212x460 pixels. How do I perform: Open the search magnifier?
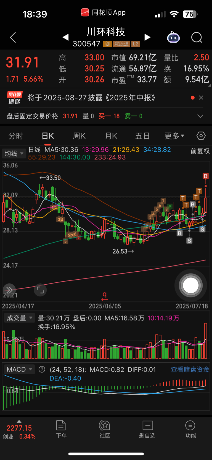coord(197,37)
